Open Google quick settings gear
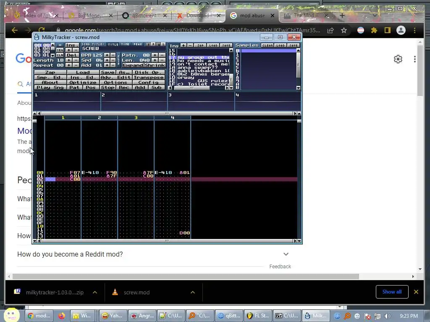The image size is (430, 322). 398,59
